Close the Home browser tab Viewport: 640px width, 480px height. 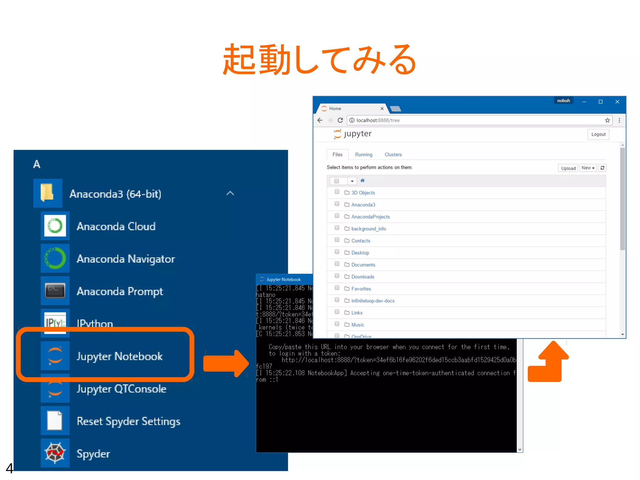382,109
